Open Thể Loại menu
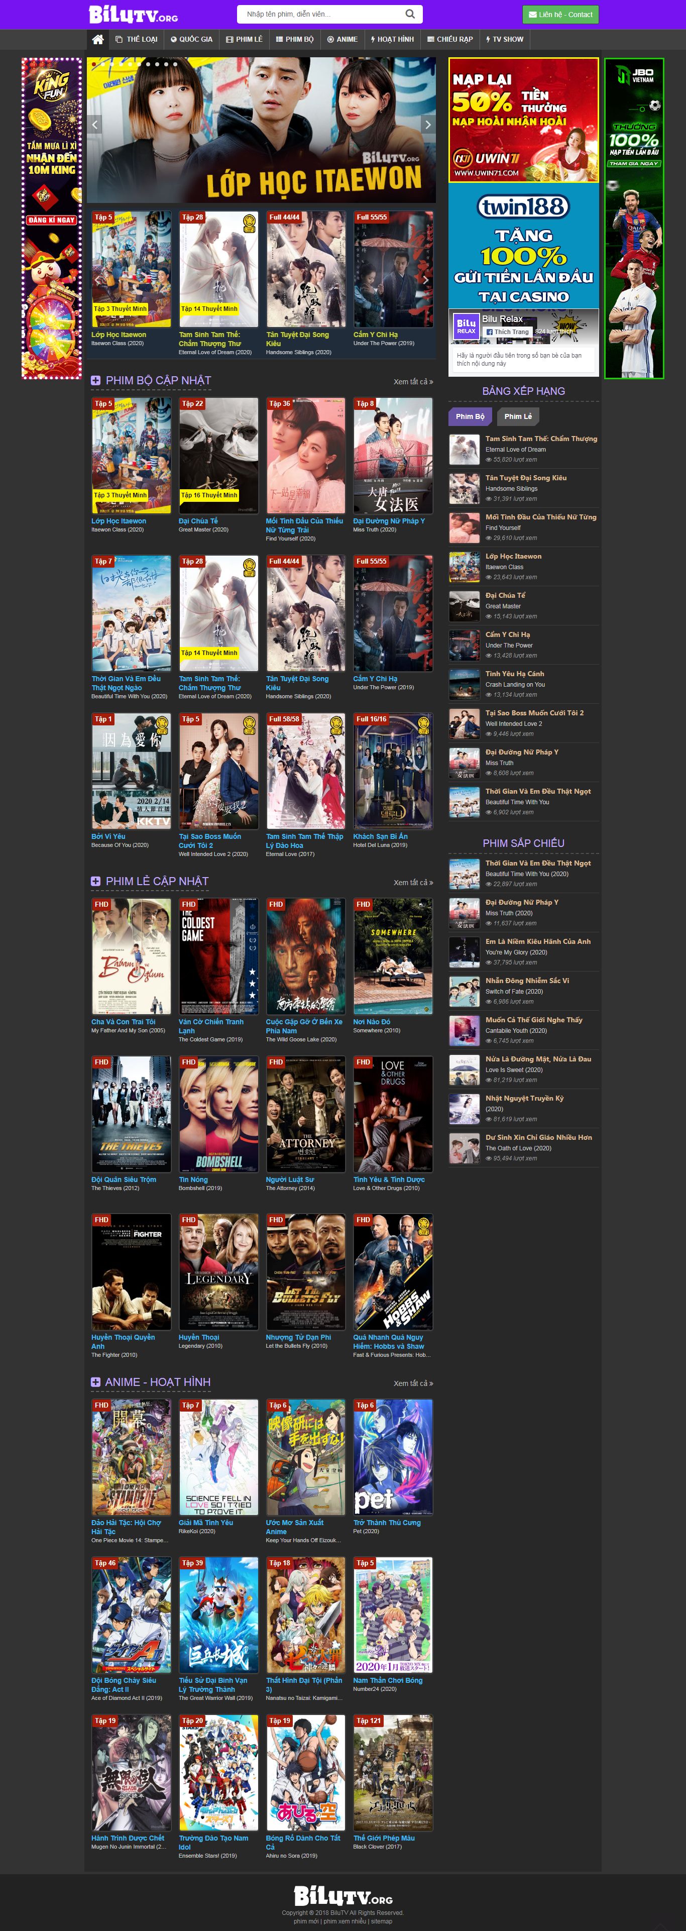 point(137,39)
